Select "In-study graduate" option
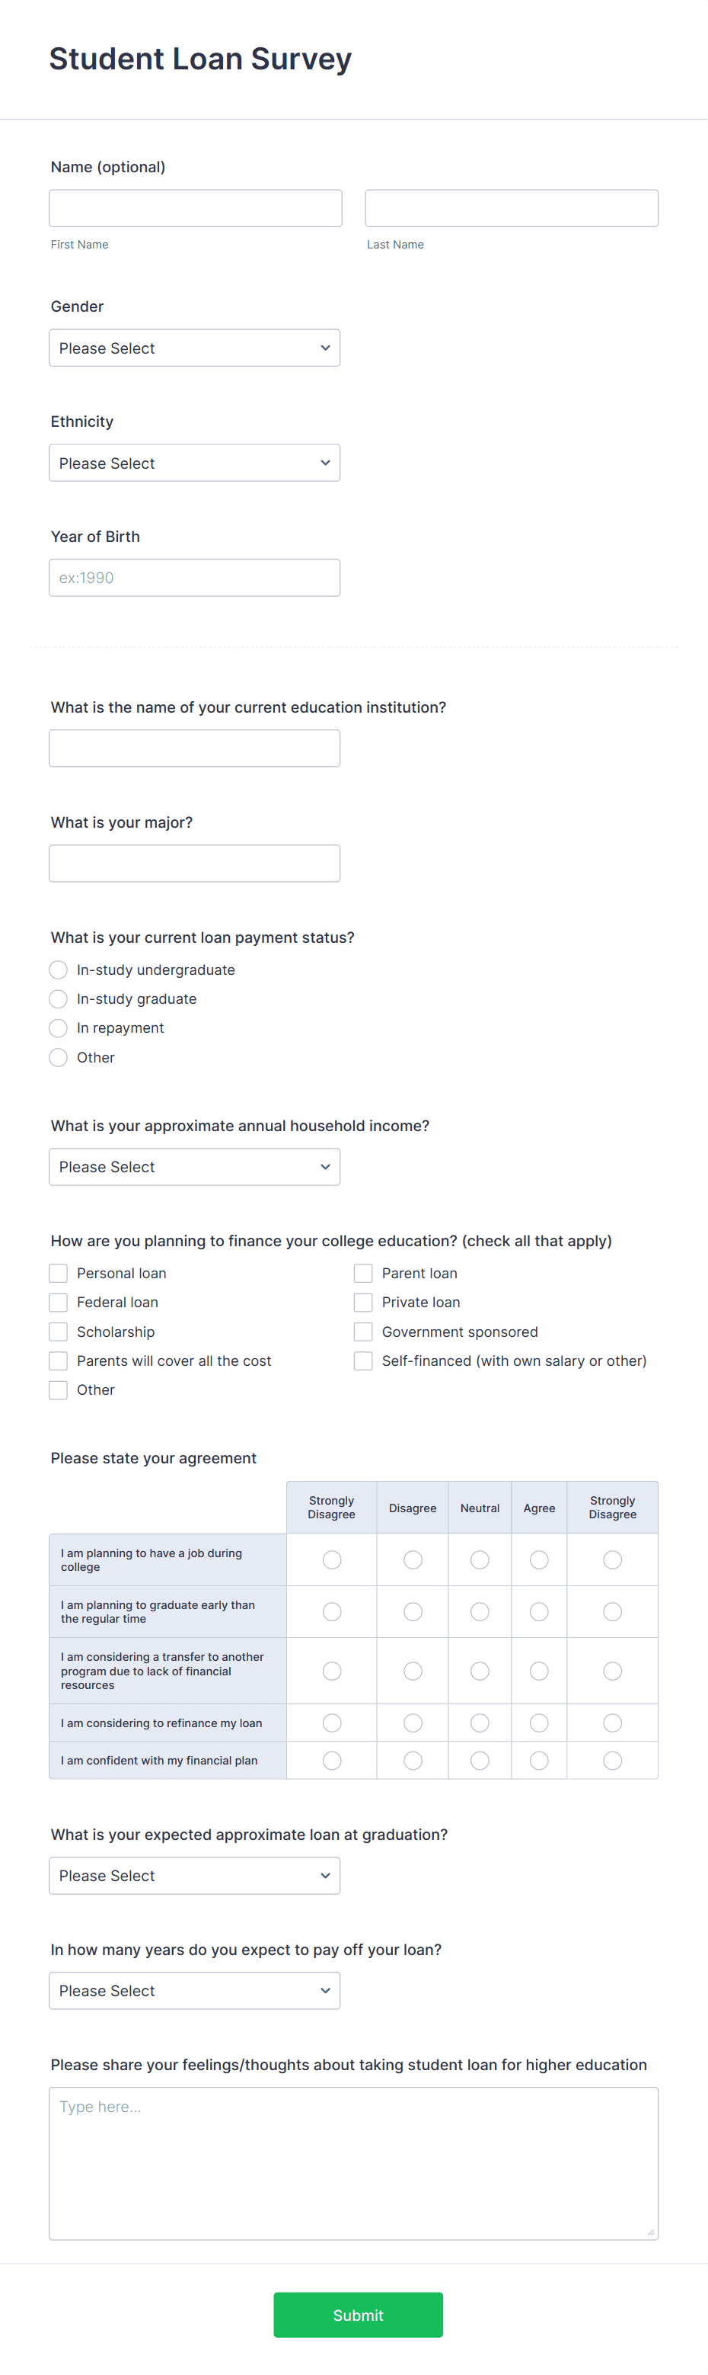This screenshot has width=708, height=2375. click(58, 998)
